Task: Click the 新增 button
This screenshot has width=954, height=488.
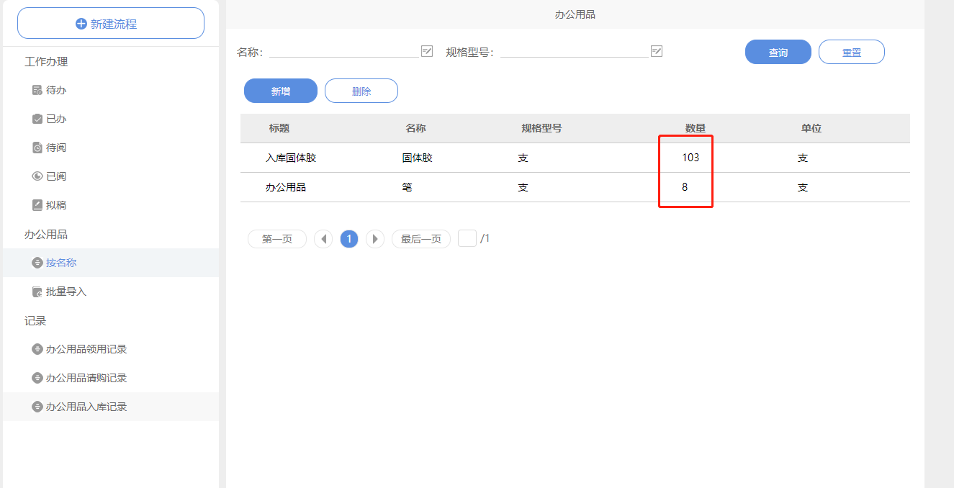Action: tap(281, 91)
